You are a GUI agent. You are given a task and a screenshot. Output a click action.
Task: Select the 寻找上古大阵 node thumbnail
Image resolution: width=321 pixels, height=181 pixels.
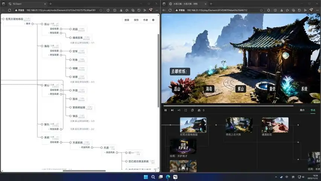click(239, 125)
